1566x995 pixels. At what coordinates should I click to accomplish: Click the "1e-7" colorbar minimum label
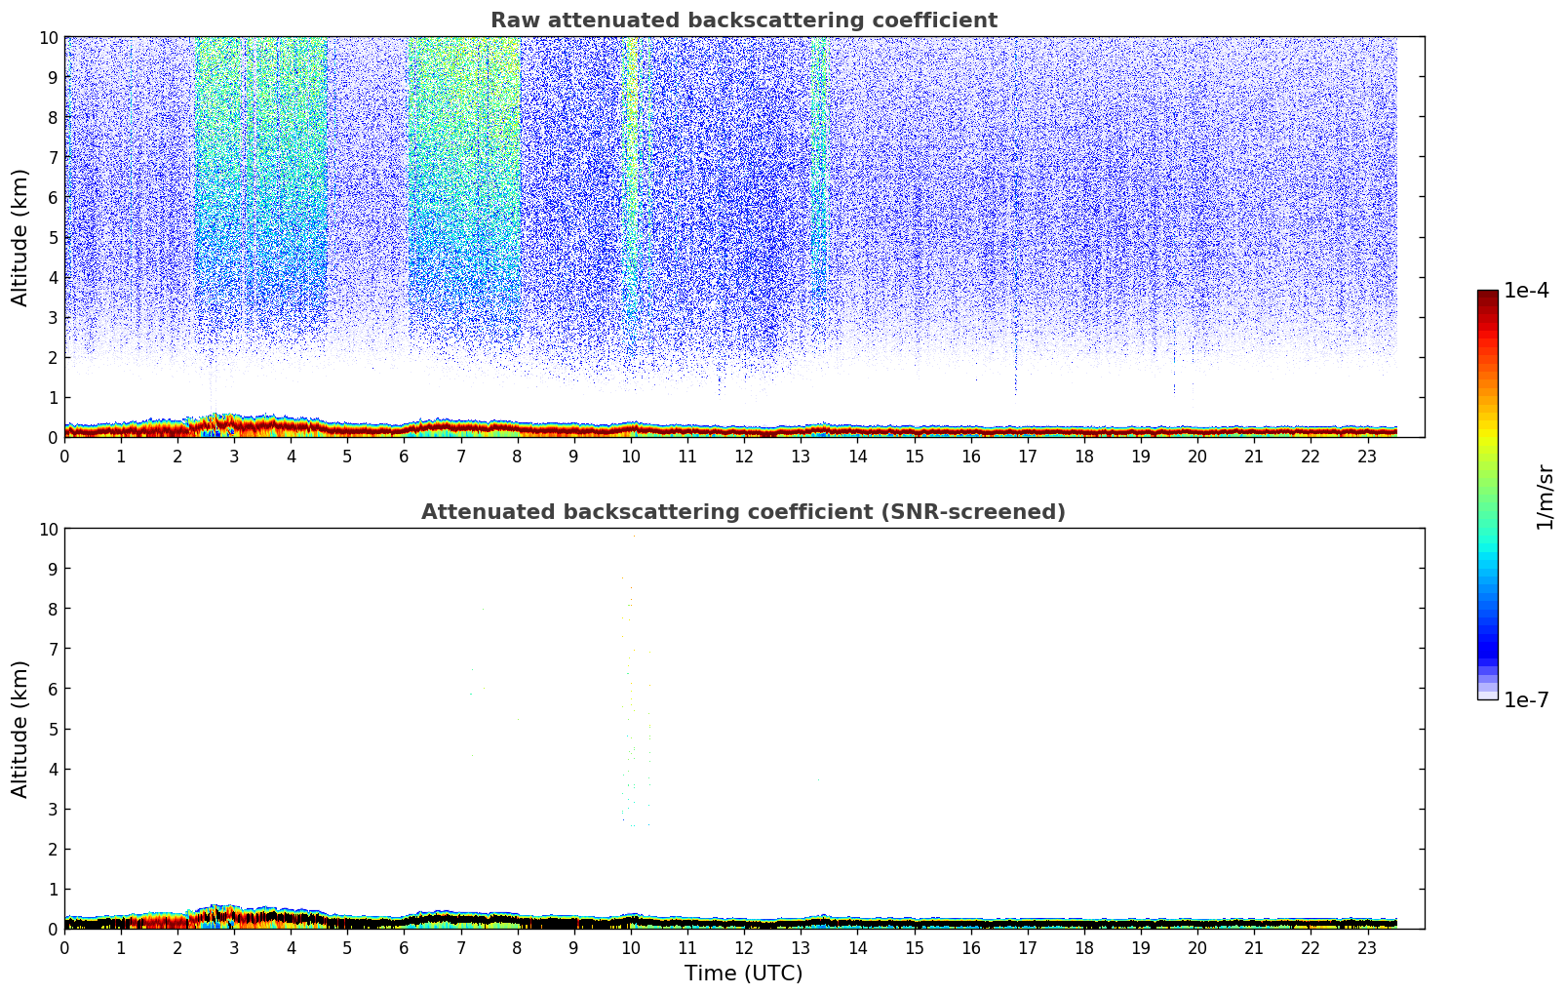click(x=1525, y=699)
